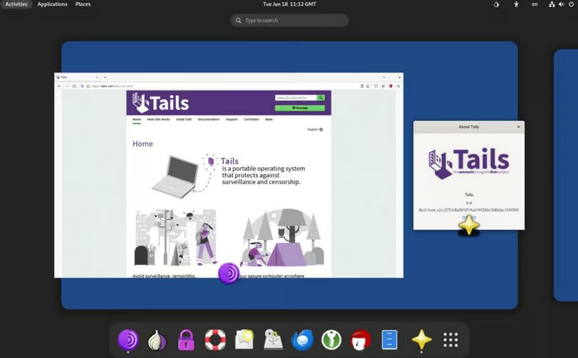The width and height of the screenshot is (578, 358).
Task: Click the yellow star About Tails dock icon
Action: [421, 340]
